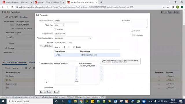Open the background parameters View menu
Viewport: 185px width, 104px height.
(16, 68)
